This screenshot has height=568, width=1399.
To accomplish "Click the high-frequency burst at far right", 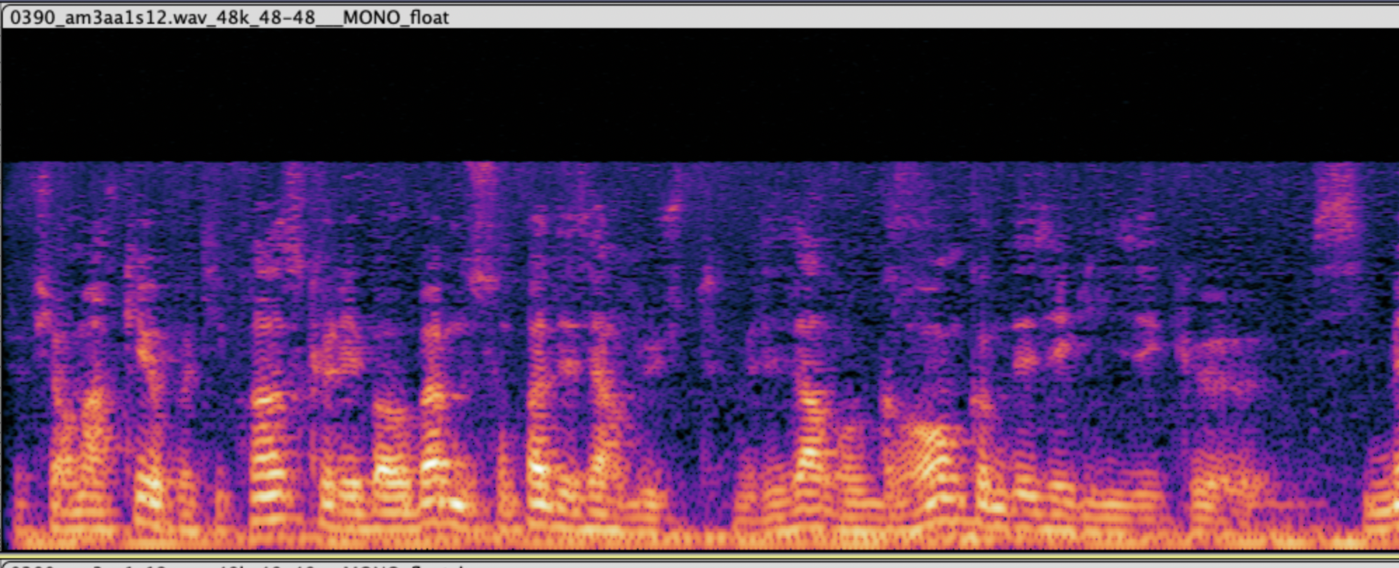I will (x=1337, y=210).
